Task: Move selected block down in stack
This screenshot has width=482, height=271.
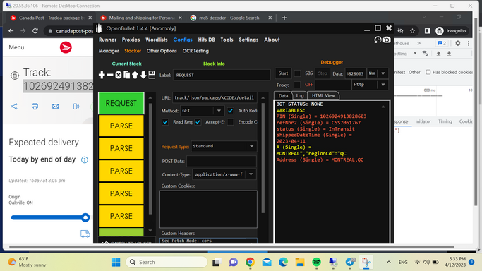Action: 143,75
